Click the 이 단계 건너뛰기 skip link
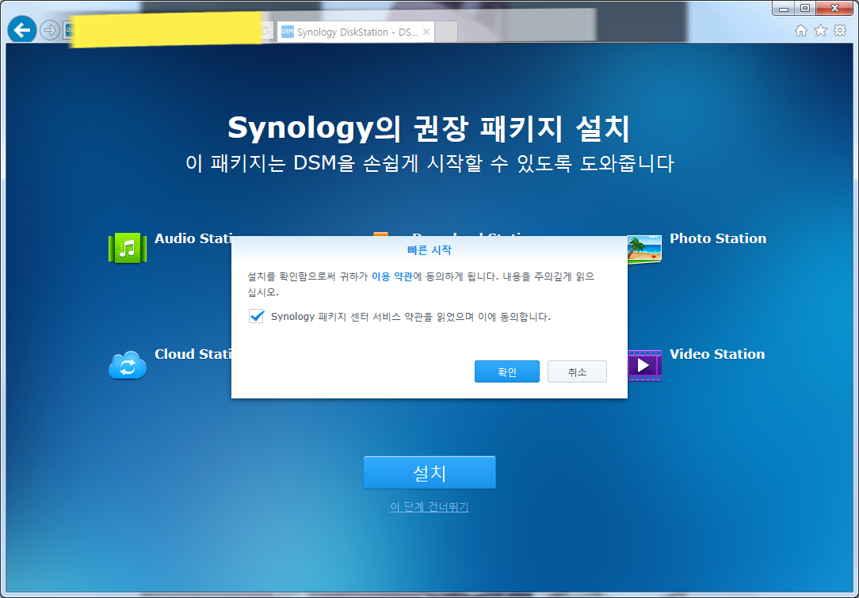859x598 pixels. (429, 507)
